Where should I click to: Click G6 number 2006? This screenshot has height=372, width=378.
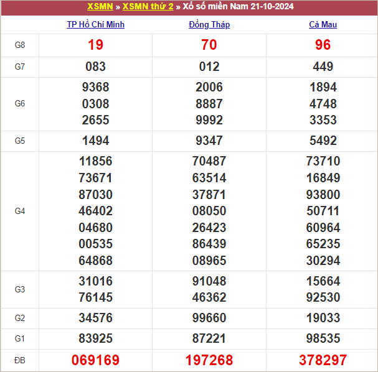click(209, 87)
